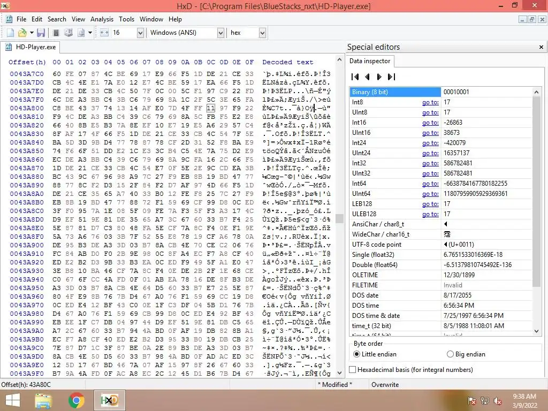Viewport: 548px width, 411px height.
Task: Jump to last byte in Data inspector
Action: [x=391, y=77]
